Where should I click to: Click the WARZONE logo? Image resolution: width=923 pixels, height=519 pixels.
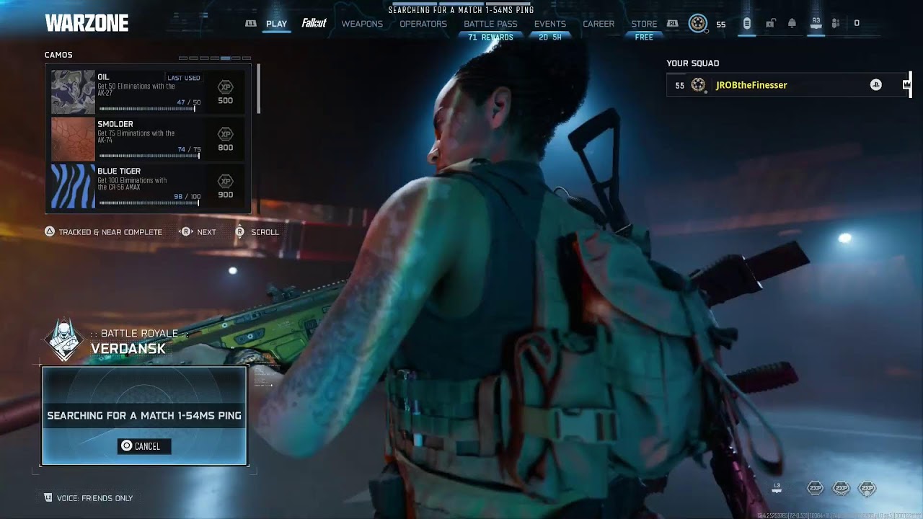87,23
